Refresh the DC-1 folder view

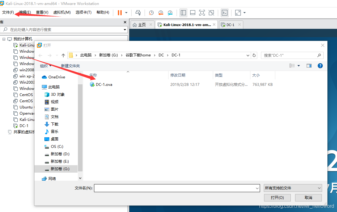[254, 55]
